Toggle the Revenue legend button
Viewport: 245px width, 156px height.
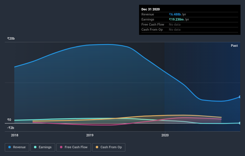17,147
